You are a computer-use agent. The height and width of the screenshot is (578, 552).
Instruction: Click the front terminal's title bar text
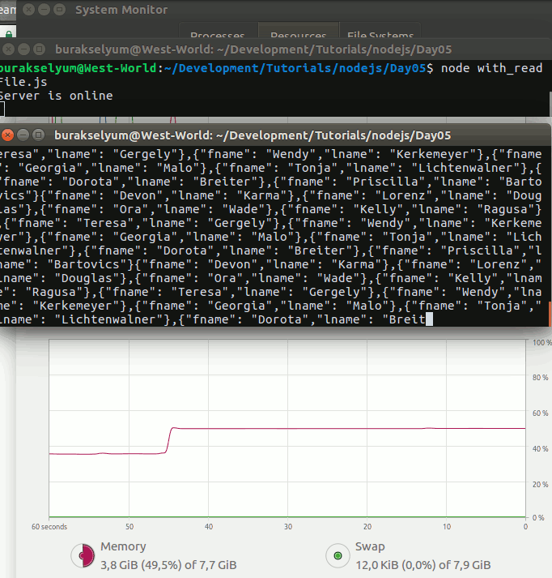[x=253, y=135]
